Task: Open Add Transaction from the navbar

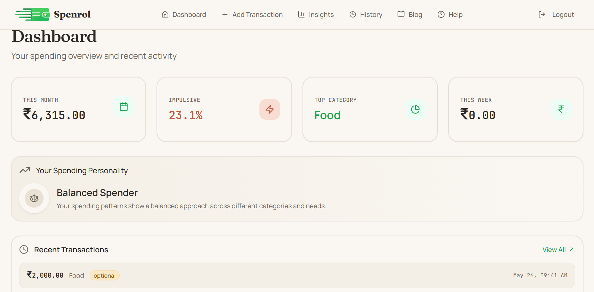Action: pyautogui.click(x=252, y=15)
